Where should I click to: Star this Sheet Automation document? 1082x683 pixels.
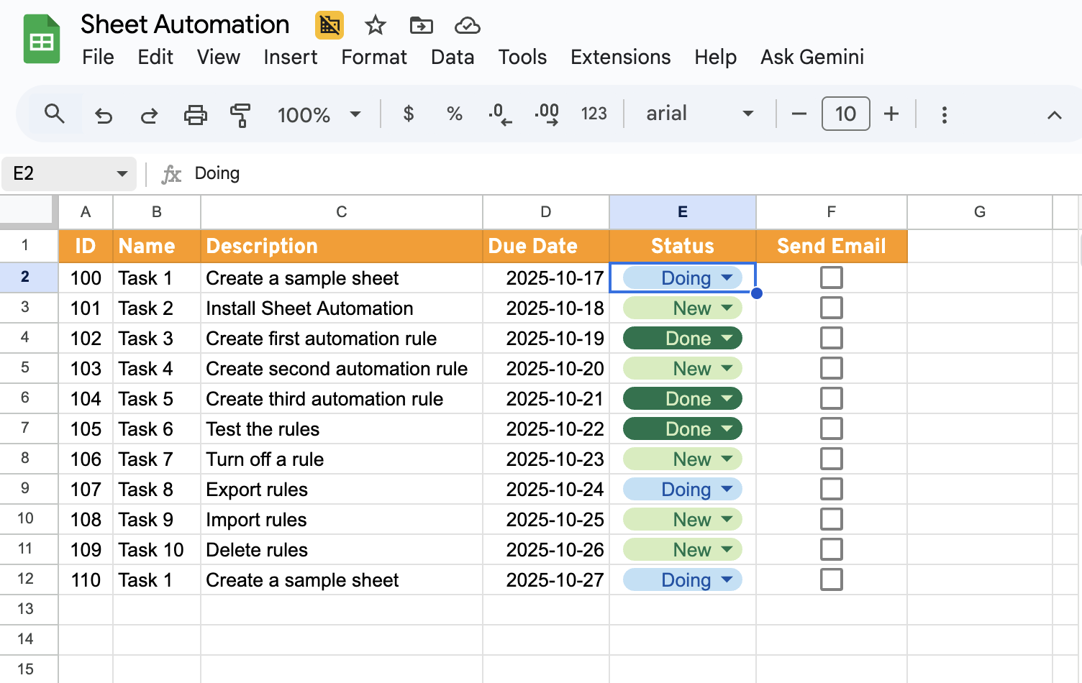coord(375,26)
